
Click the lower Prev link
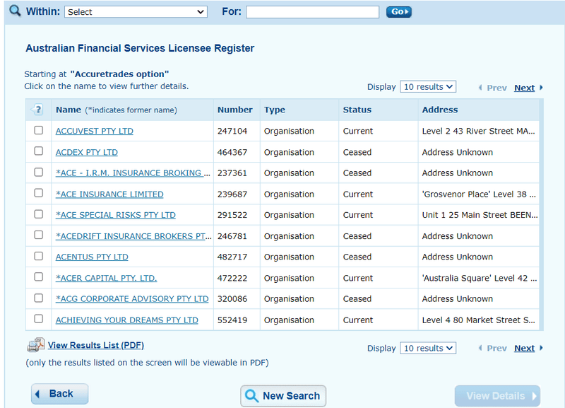496,348
